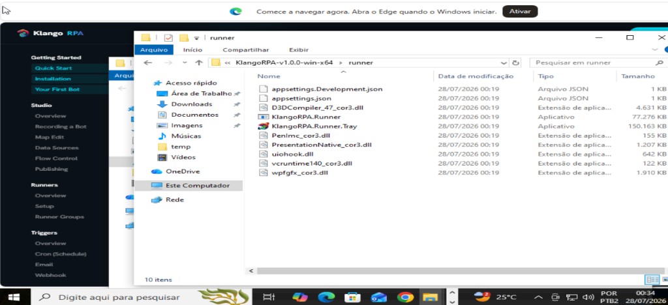Switch to the Compartilhar ribbon tab

[x=246, y=50]
